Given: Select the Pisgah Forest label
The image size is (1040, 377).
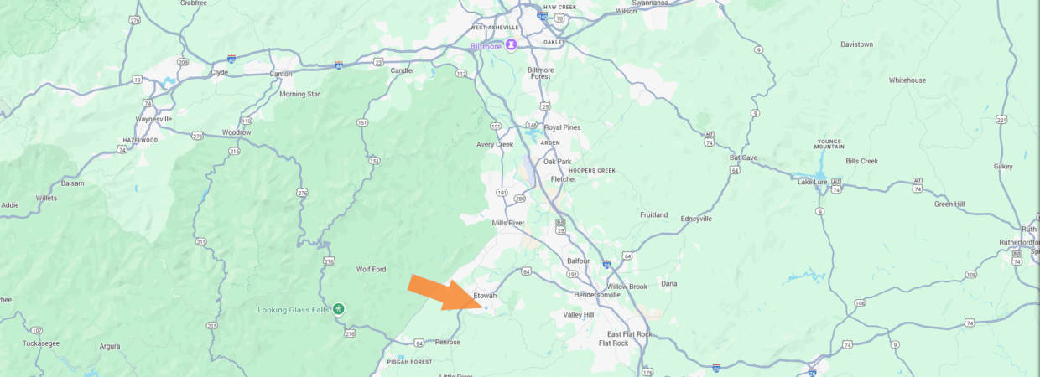Looking at the screenshot, I should click(x=409, y=362).
